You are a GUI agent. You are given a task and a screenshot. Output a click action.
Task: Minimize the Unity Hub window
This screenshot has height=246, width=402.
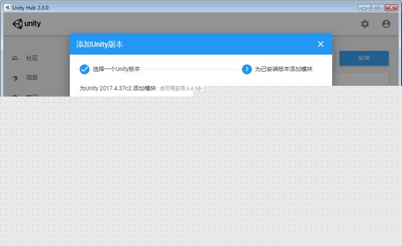tap(364, 7)
